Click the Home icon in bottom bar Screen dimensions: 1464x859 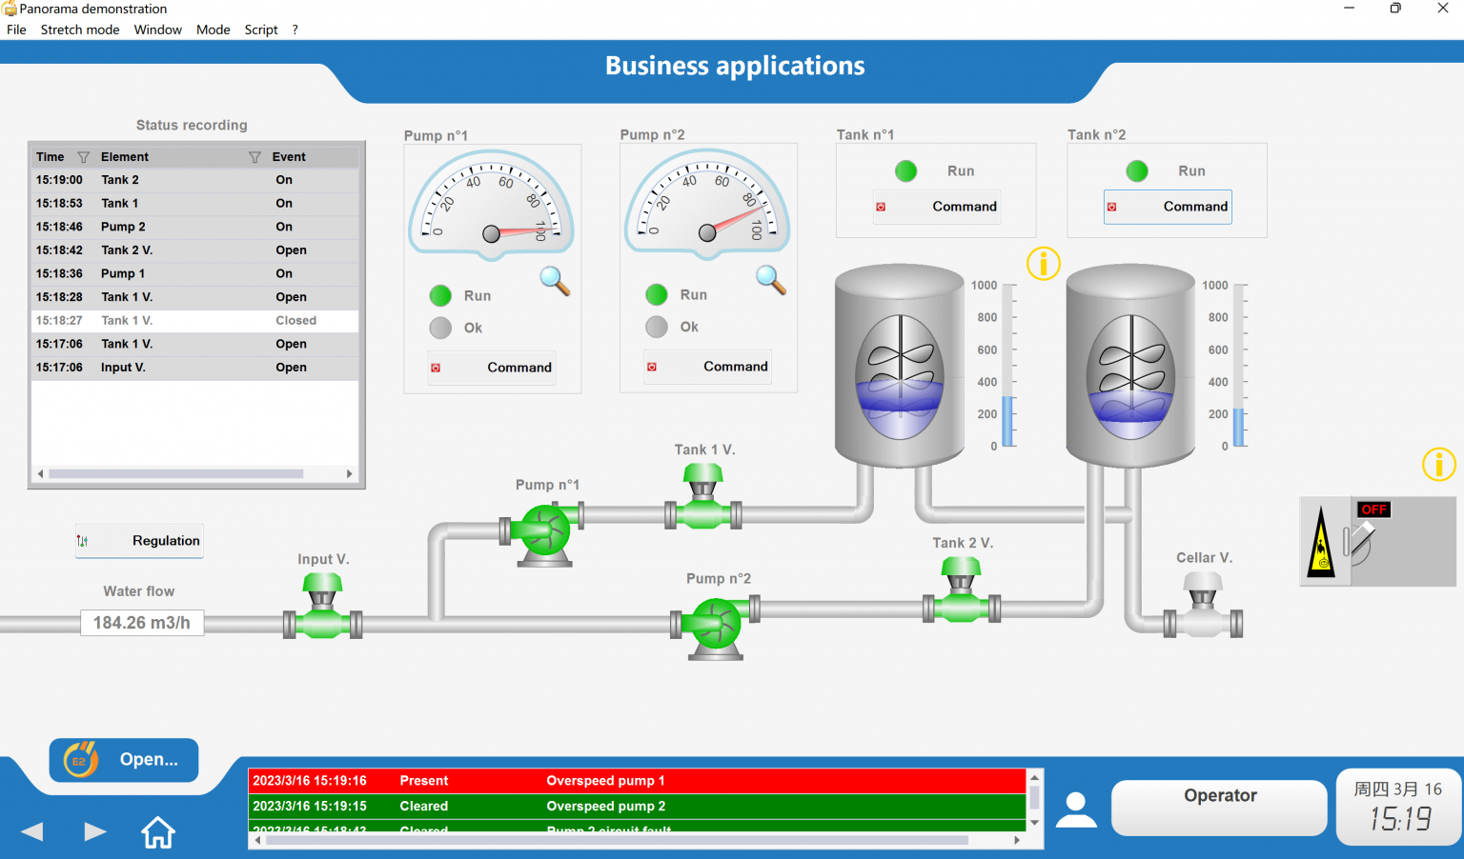(x=158, y=832)
